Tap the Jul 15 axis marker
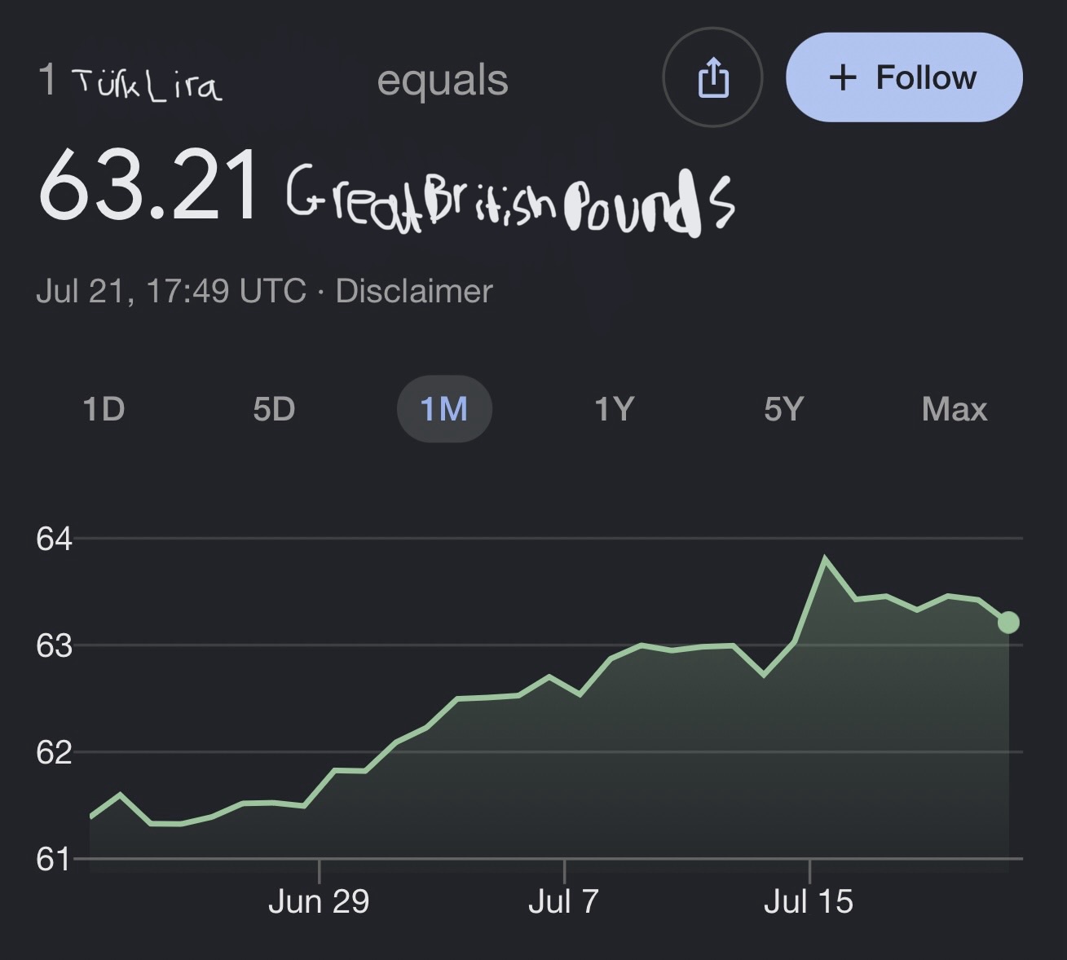 (809, 901)
